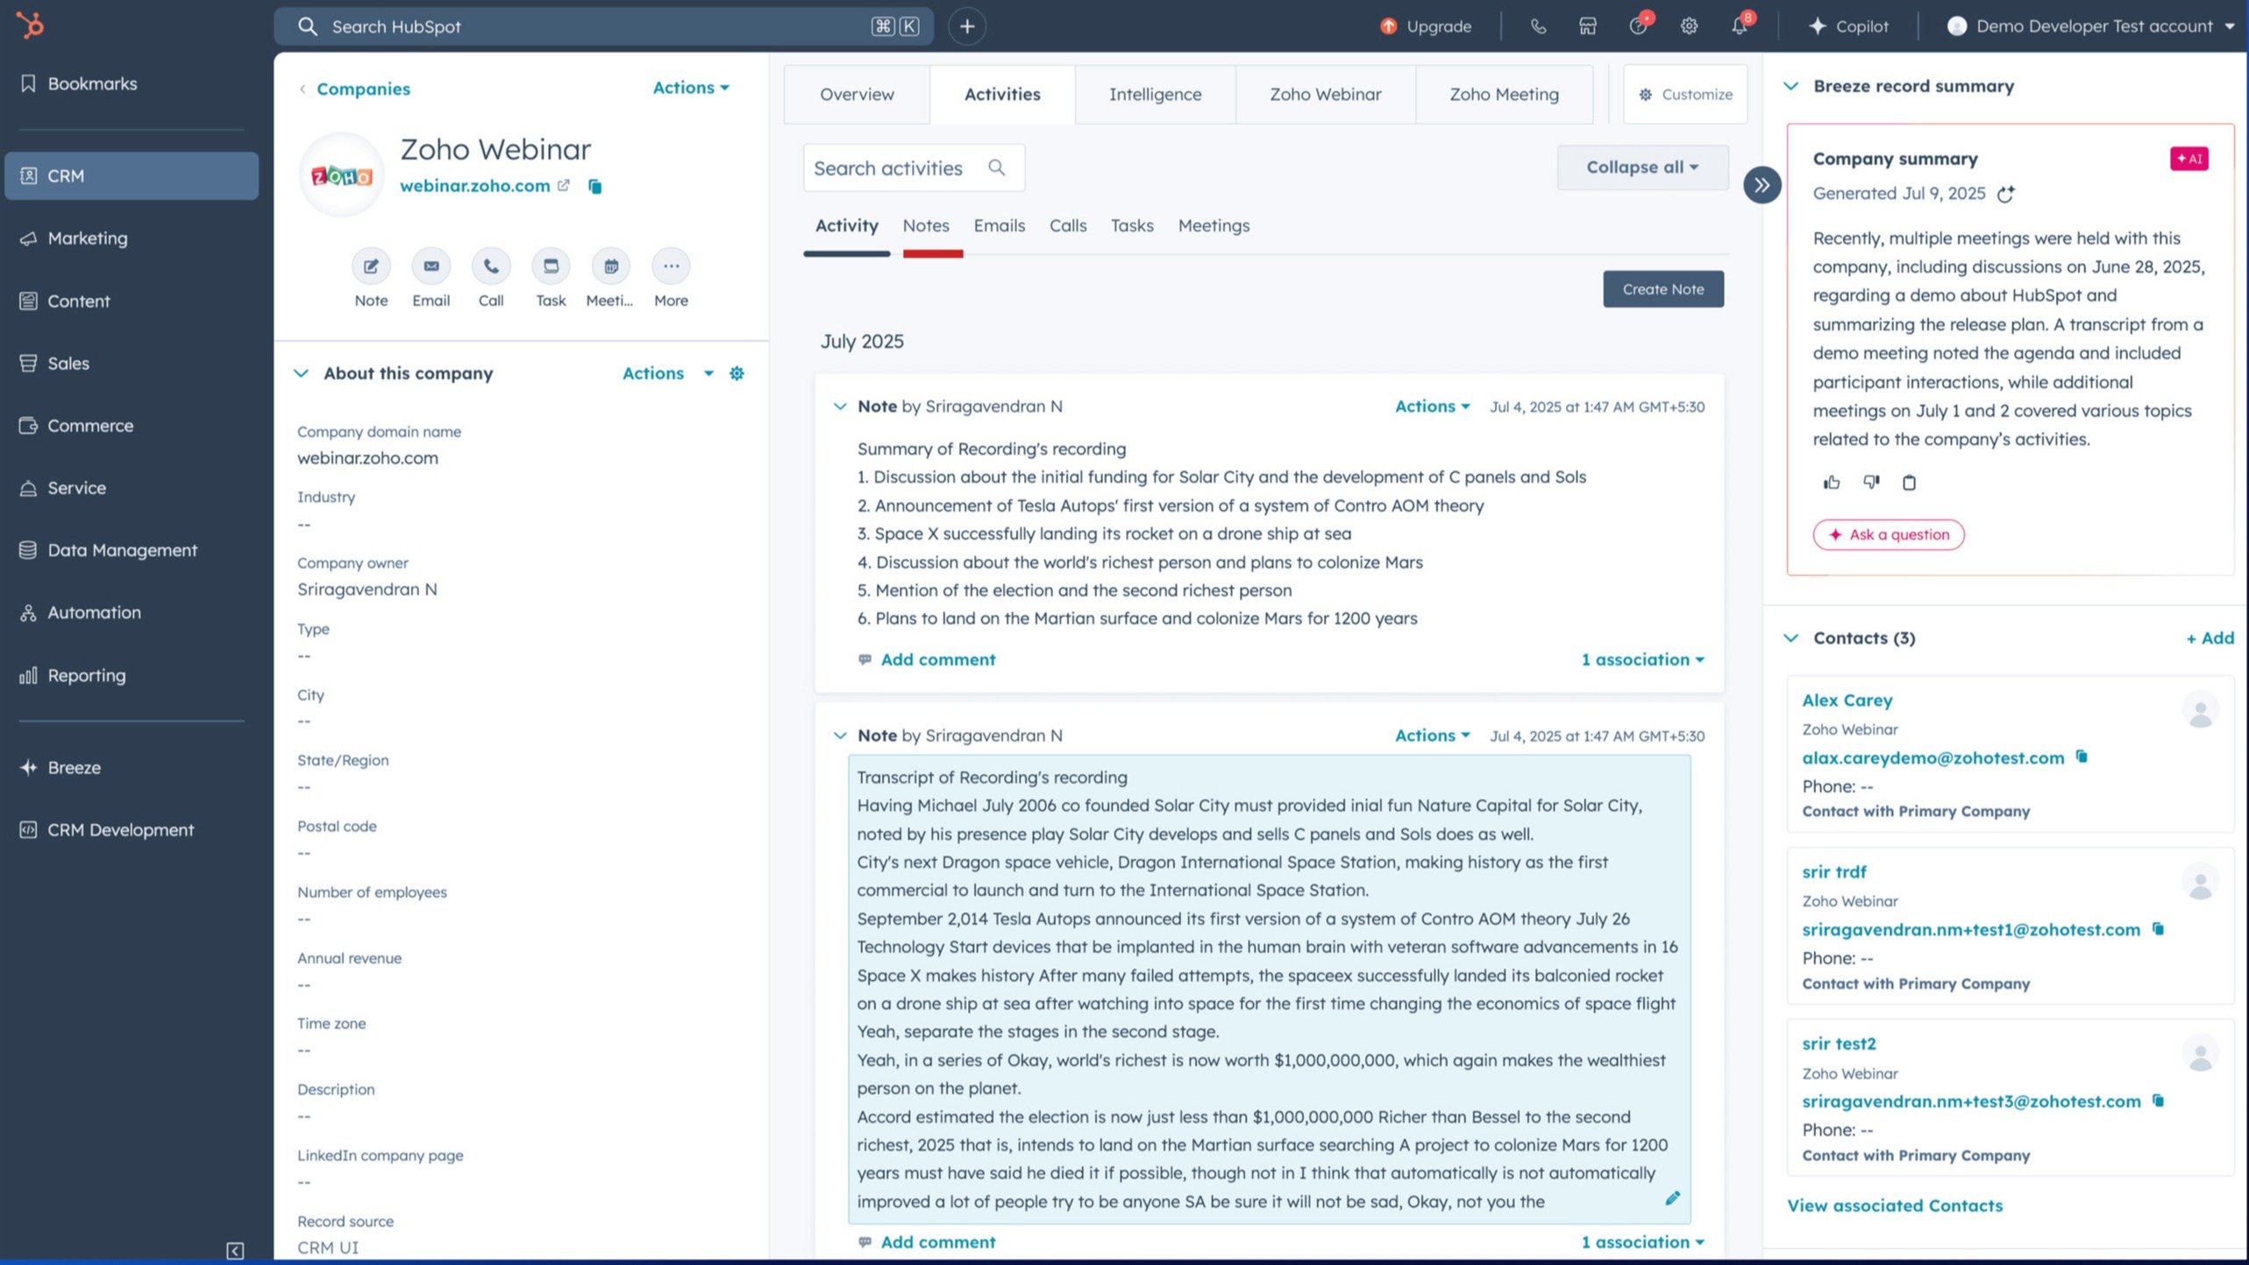Collapse the Contacts (3) section
Viewport: 2249px width, 1265px height.
pyautogui.click(x=1791, y=638)
